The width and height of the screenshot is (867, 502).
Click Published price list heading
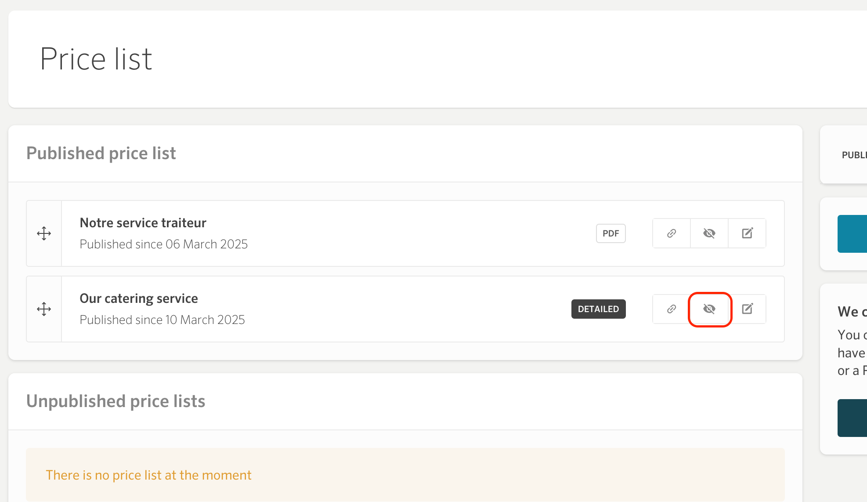[101, 153]
